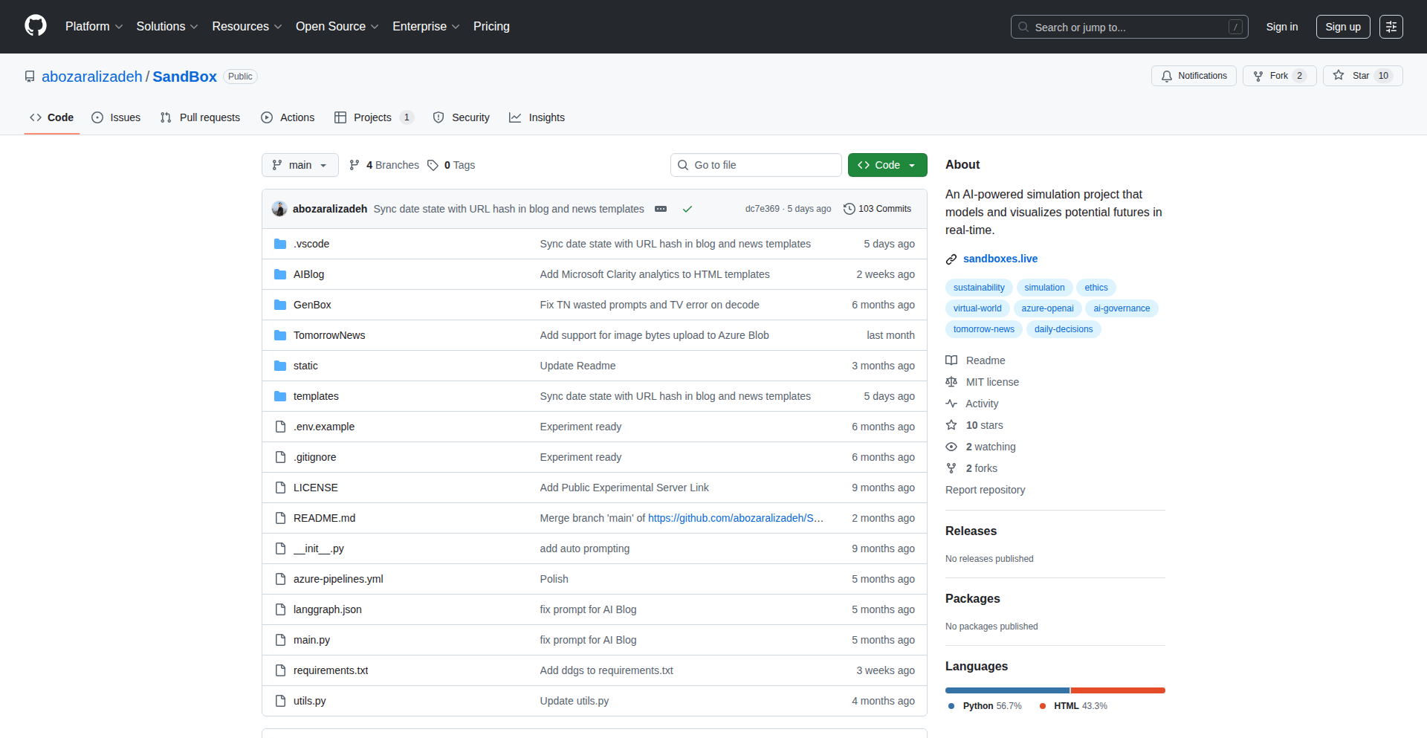Image resolution: width=1427 pixels, height=738 pixels.
Task: Open the GenBox folder icon
Action: pos(280,305)
